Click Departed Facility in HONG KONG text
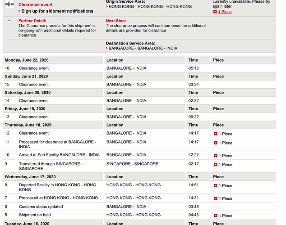The width and height of the screenshot is (286, 225). [x=57, y=187]
